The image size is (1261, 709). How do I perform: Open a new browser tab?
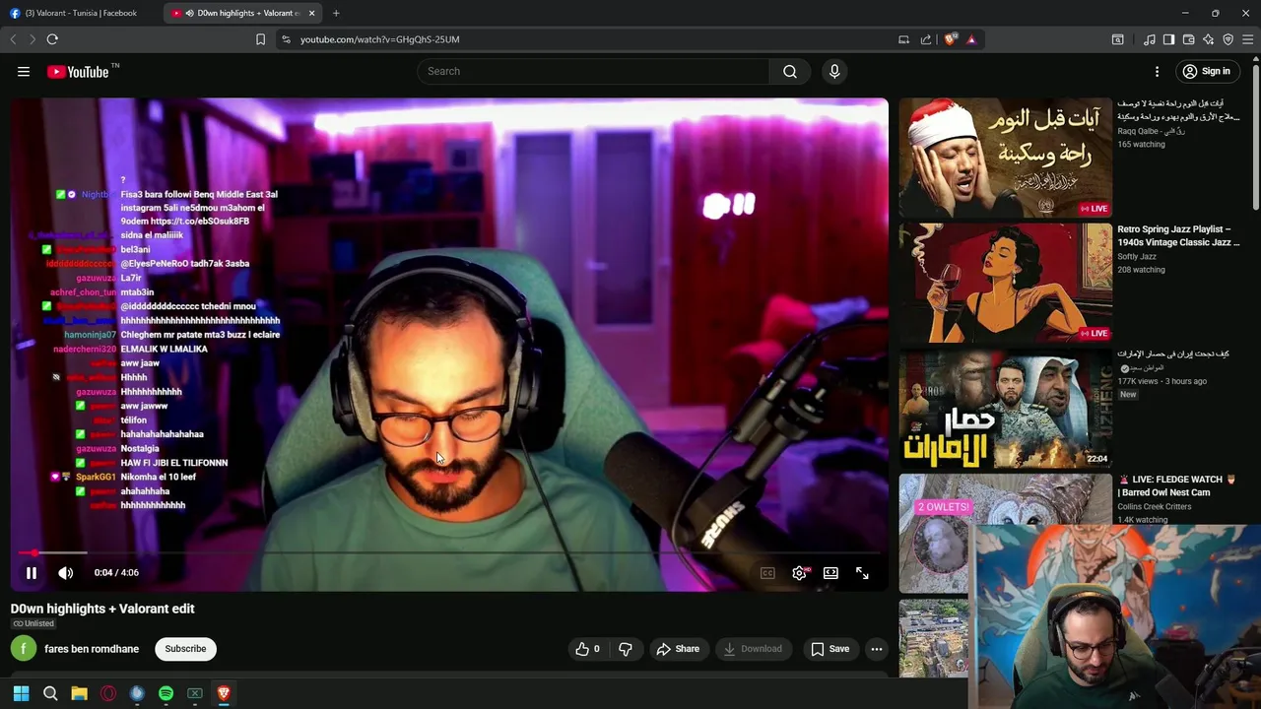tap(336, 13)
